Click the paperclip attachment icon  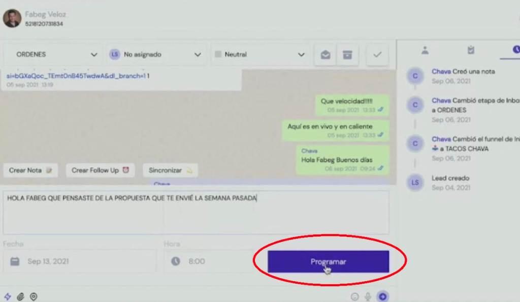point(20,296)
